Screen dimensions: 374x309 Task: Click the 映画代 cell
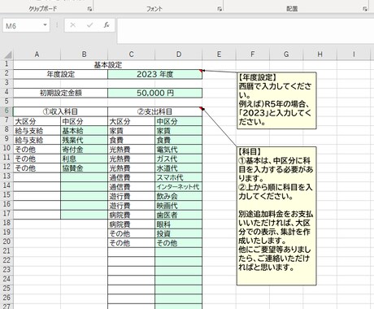179,206
